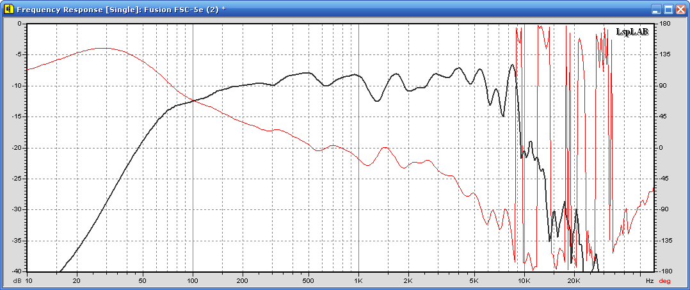The image size is (690, 290).
Task: Maximize the Frequency Response window
Action: [x=668, y=9]
